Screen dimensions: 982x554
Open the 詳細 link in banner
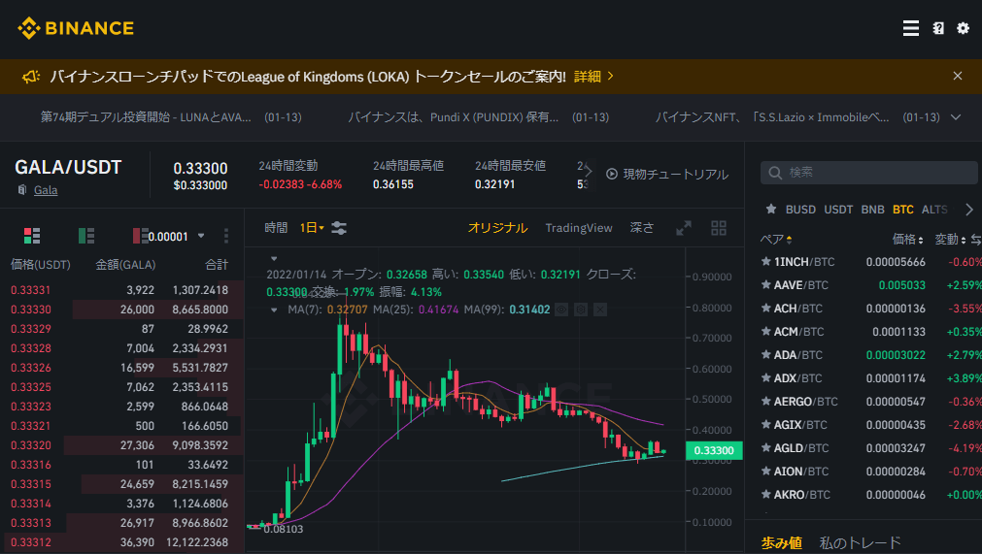593,77
